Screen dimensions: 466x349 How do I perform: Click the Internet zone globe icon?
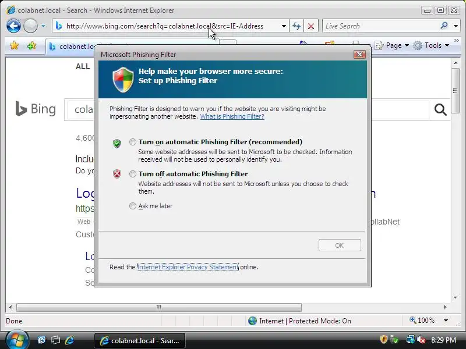(252, 321)
